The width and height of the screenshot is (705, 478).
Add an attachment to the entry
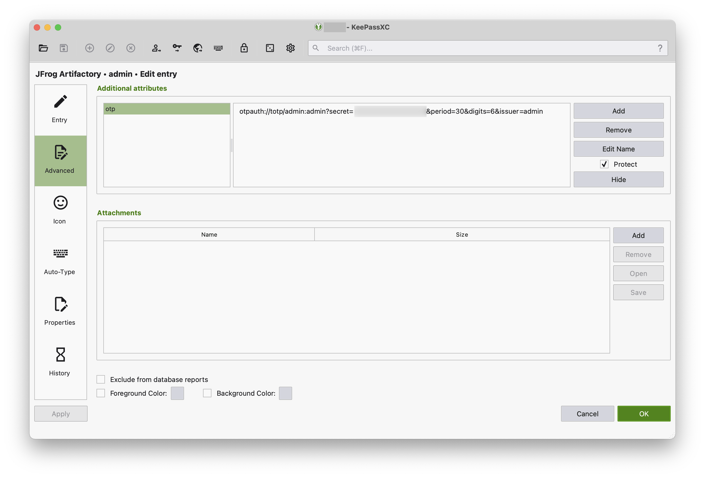pos(638,235)
